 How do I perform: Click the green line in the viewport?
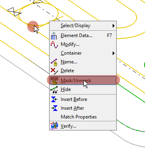click(x=131, y=93)
